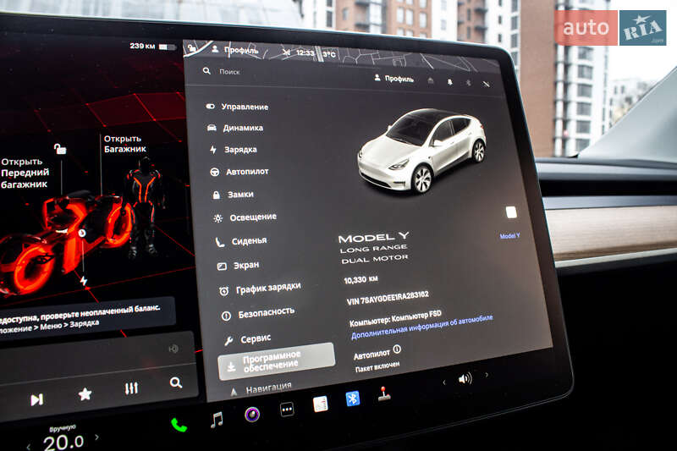The width and height of the screenshot is (677, 451).
Task: Tap the info icon next to Автопилот
Action: point(397,349)
